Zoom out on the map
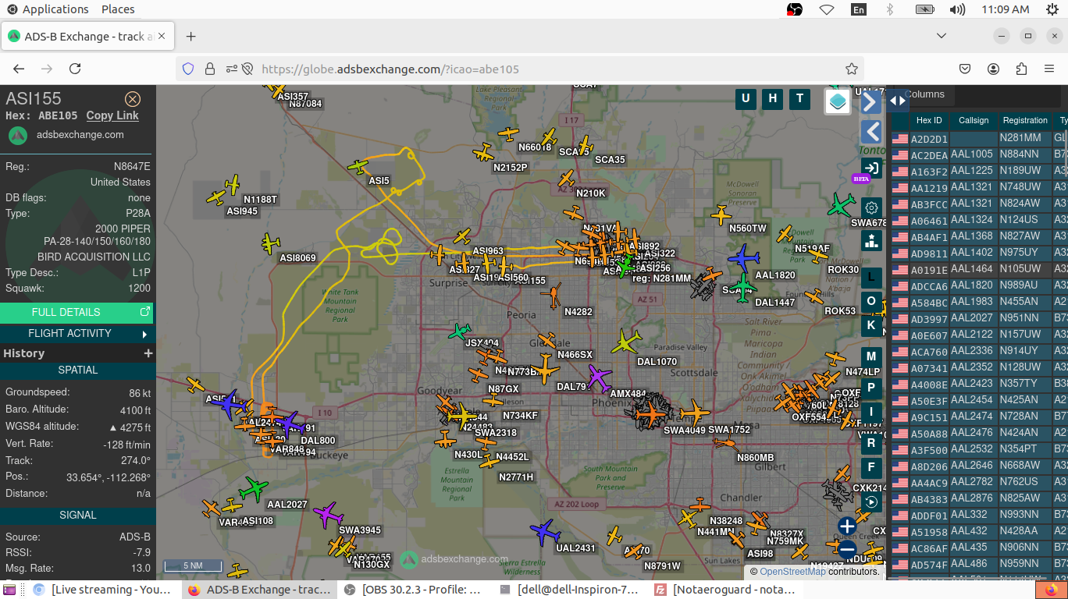Viewport: 1068px width, 599px height. pyautogui.click(x=847, y=548)
